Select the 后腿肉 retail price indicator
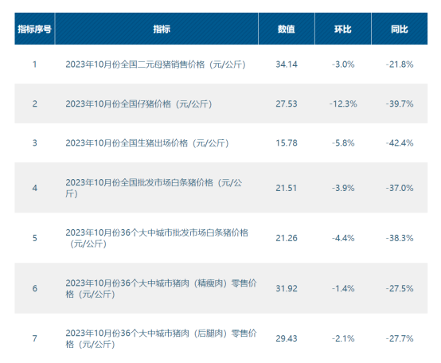This screenshot has height=363, width=441. point(161,338)
